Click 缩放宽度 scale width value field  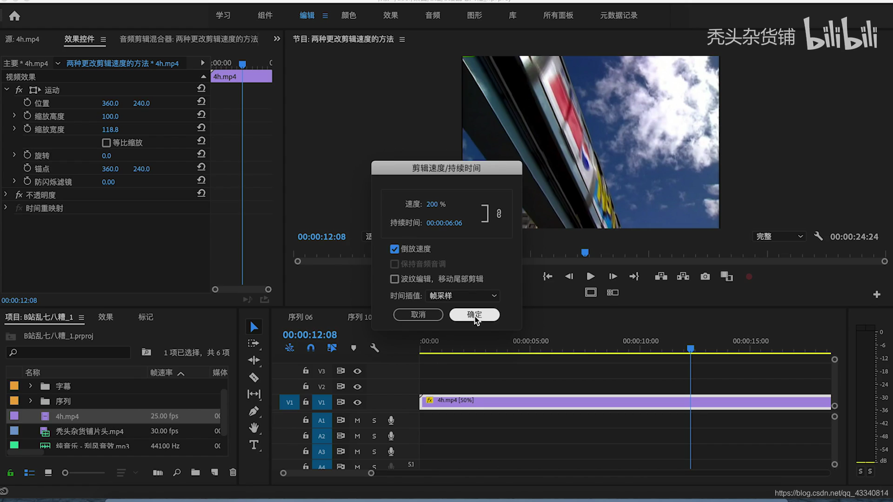pyautogui.click(x=110, y=129)
